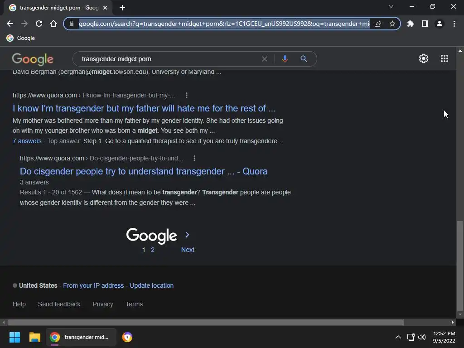Open the Privacy footer link
This screenshot has width=464, height=348.
coord(103,304)
